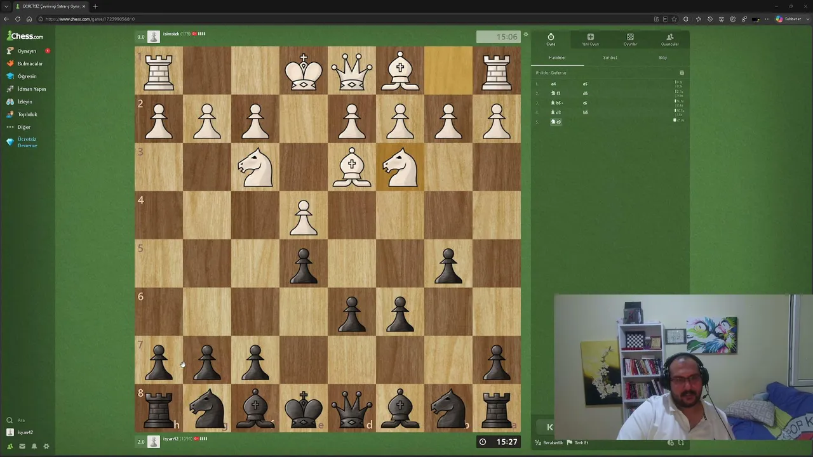The width and height of the screenshot is (813, 457).
Task: Click the Terk Et resign button
Action: coord(577,442)
